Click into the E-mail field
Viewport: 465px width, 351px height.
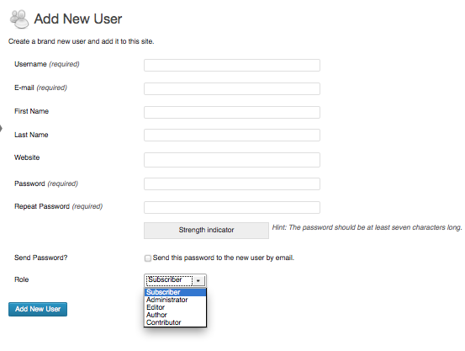(232, 88)
